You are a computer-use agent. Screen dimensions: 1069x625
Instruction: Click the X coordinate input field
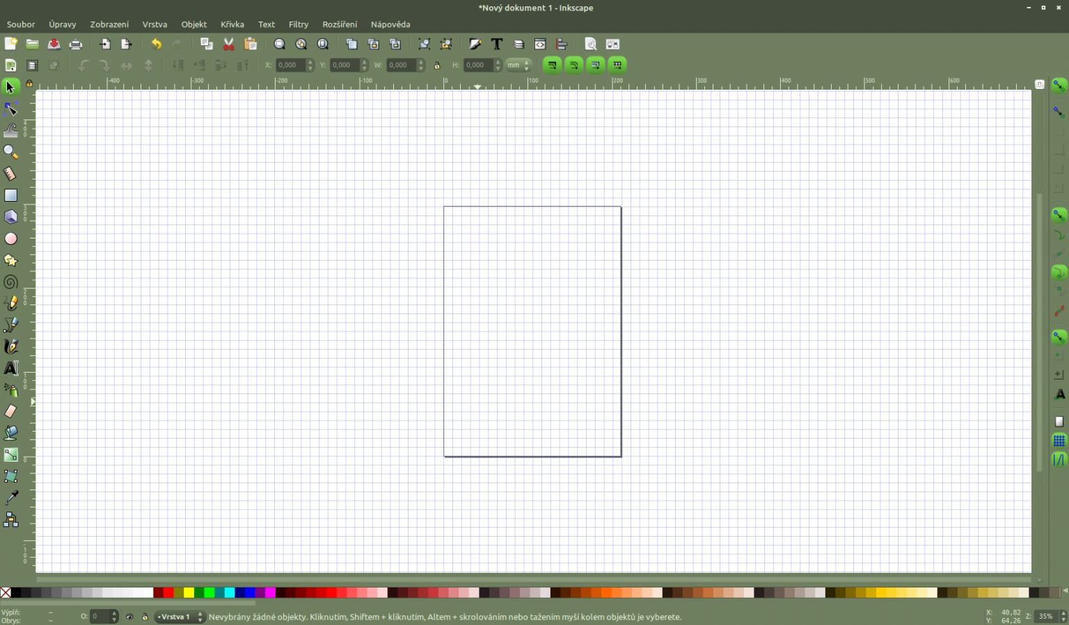[290, 65]
